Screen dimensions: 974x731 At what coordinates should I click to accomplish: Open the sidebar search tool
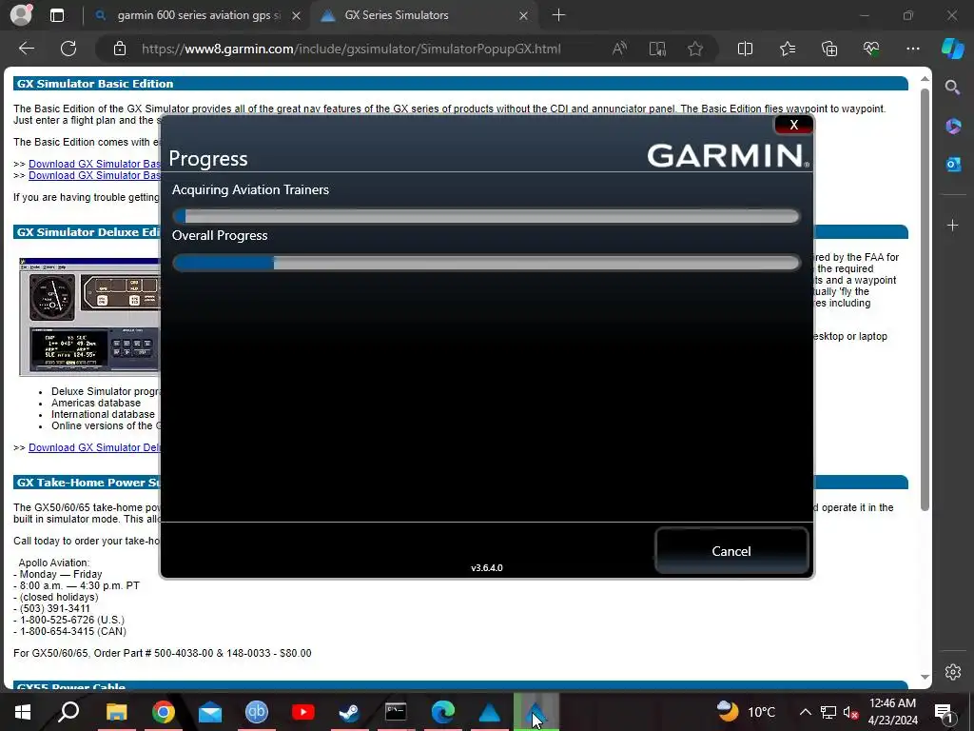point(953,87)
